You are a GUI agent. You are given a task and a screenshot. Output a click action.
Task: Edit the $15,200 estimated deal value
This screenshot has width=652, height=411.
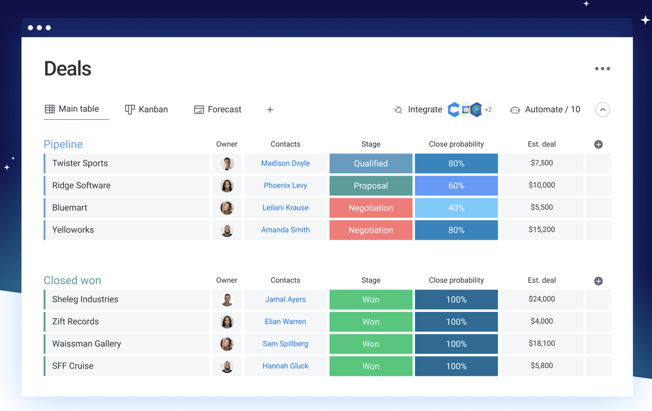pyautogui.click(x=542, y=230)
